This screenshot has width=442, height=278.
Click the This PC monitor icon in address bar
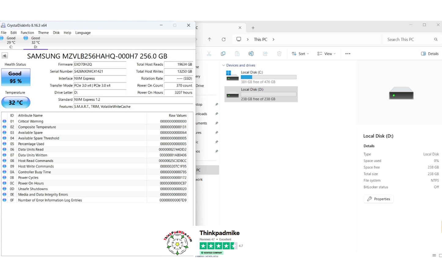pos(239,39)
